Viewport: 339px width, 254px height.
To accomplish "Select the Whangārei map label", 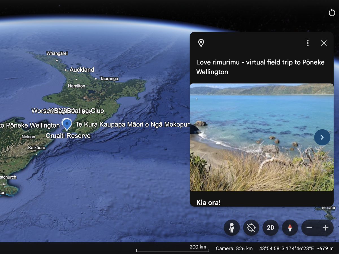I will [57, 53].
